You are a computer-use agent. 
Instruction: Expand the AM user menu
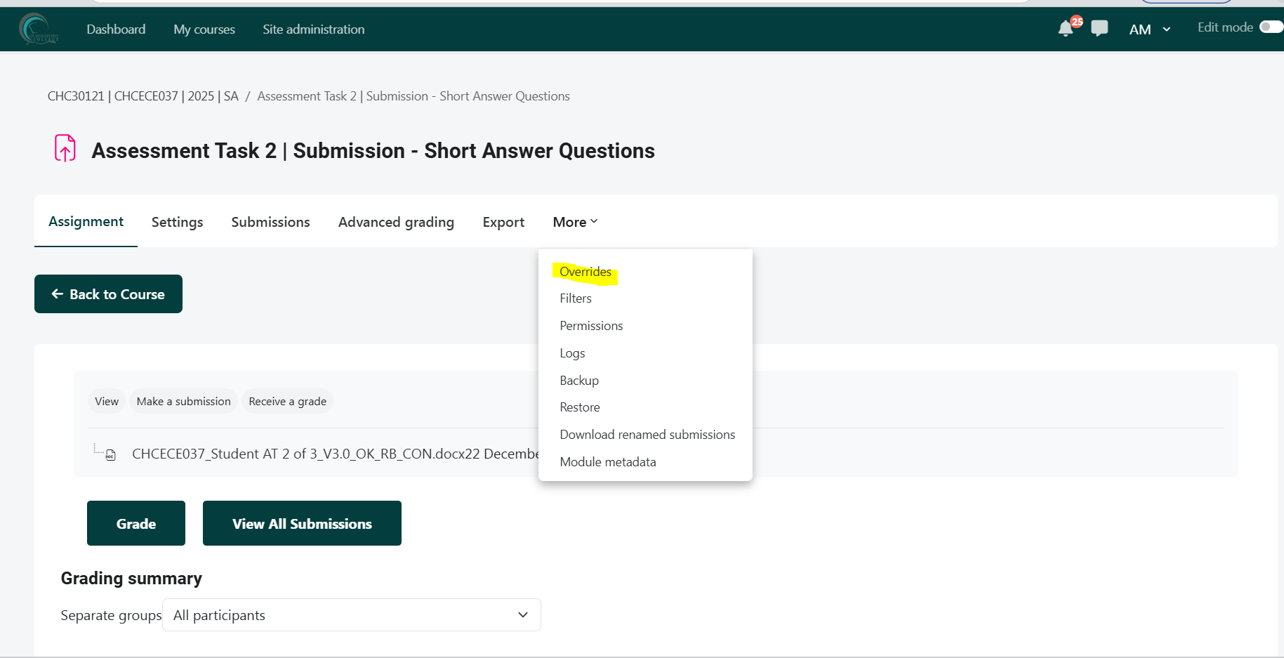point(1149,29)
